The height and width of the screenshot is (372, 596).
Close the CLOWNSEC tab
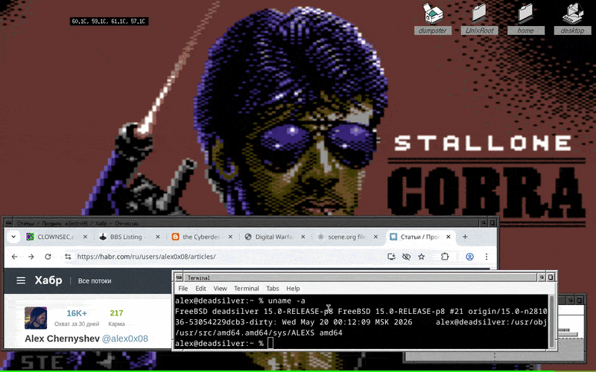(x=85, y=237)
